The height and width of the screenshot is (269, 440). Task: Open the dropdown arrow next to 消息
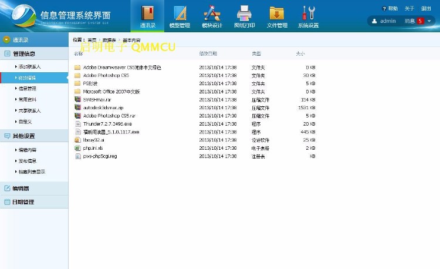pos(429,21)
